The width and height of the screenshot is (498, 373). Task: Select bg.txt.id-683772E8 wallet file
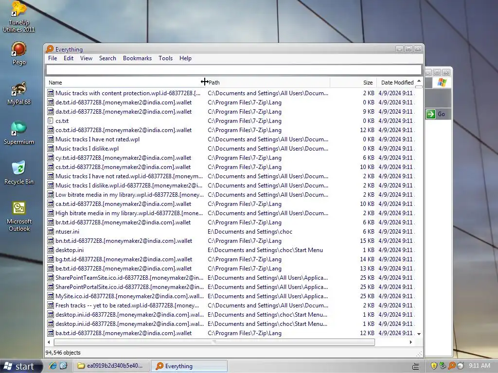(x=124, y=259)
